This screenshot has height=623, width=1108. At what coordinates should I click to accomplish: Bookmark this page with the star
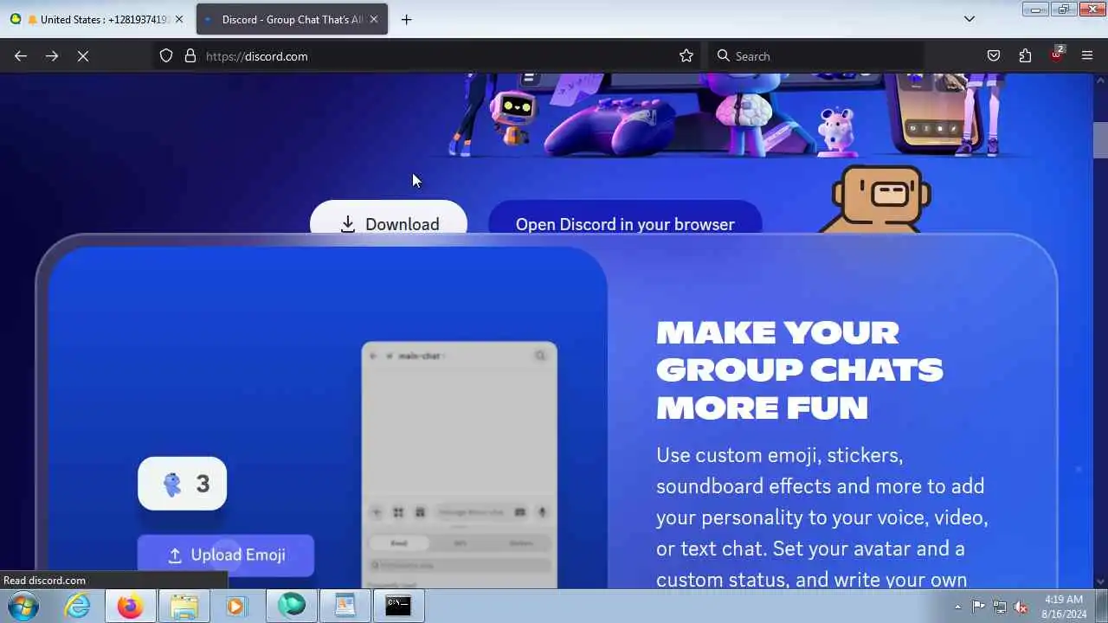pyautogui.click(x=686, y=56)
